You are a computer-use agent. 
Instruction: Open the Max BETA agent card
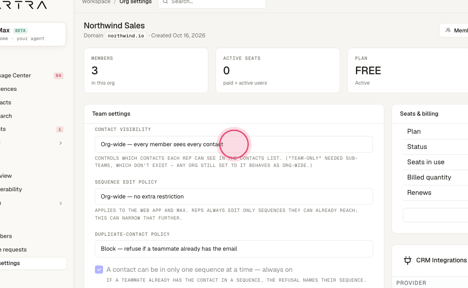tap(32, 34)
